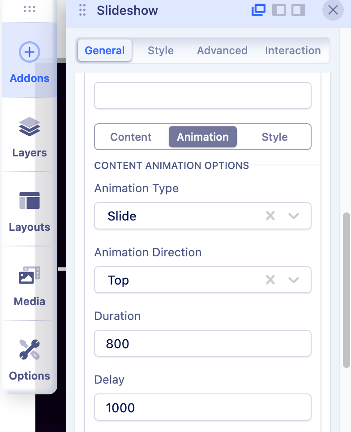The image size is (351, 432).
Task: Click inside the Duration input field
Action: coord(202,343)
